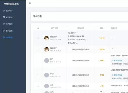Click the reply icon in row ID 2
The height and width of the screenshot is (93, 128).
113,75
